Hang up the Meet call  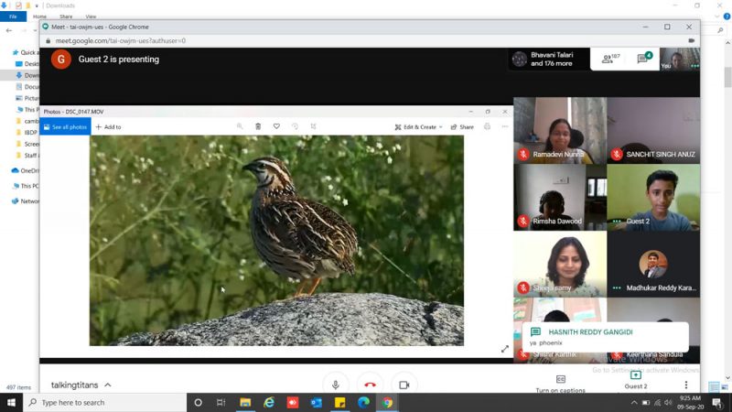(370, 385)
